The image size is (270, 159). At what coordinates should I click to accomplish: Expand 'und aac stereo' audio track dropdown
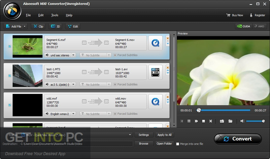[x=73, y=55]
